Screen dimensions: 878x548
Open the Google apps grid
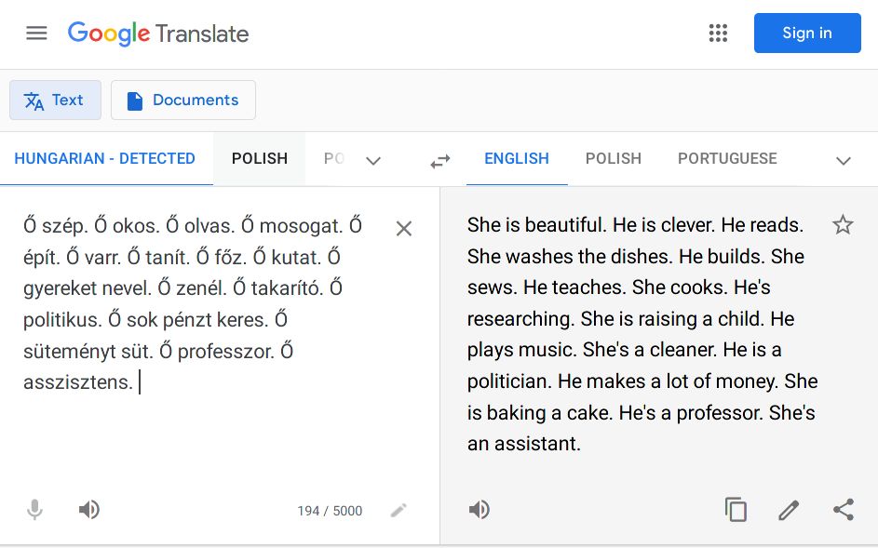pos(717,33)
